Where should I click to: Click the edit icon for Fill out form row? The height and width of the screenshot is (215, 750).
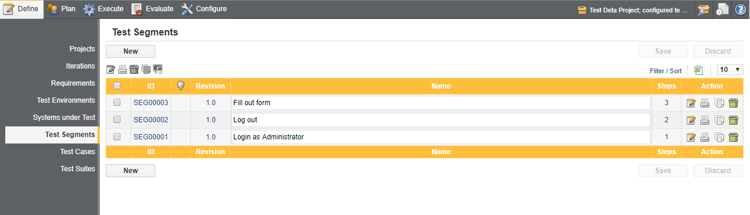tap(691, 103)
